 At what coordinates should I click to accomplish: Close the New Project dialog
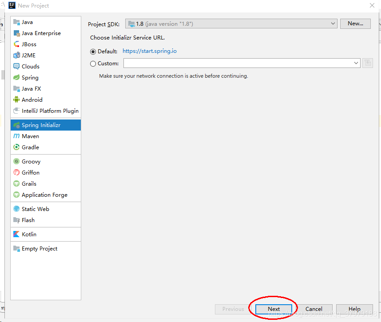372,5
